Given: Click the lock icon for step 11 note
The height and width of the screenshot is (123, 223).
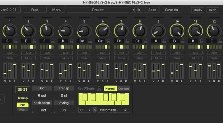Looking at the screenshot, I should coord(201,41).
